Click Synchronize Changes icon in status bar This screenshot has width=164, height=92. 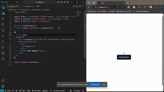[x=13, y=91]
